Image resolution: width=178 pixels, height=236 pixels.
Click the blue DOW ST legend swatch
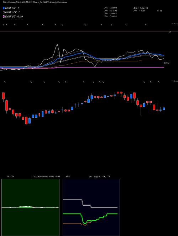pyautogui.click(x=4, y=8)
